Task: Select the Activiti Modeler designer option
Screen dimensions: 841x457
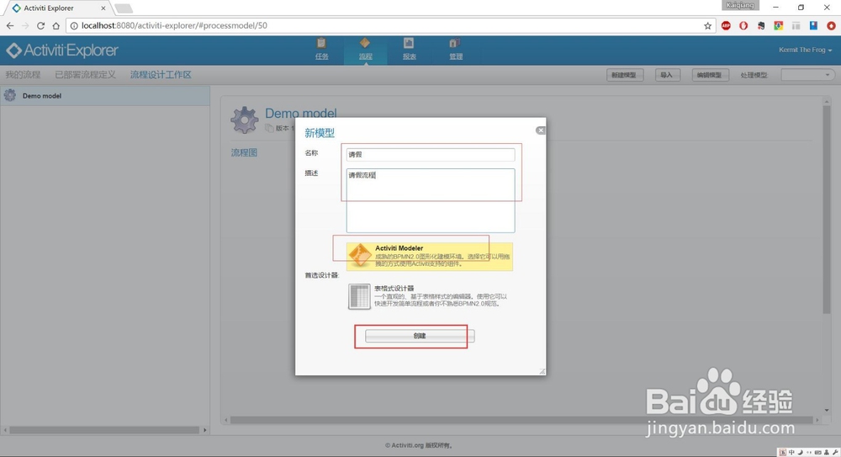Action: [x=430, y=256]
